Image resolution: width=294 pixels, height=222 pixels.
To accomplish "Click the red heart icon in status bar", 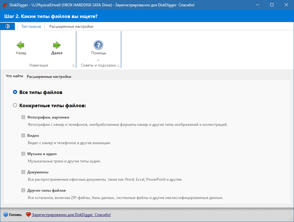I will (x=28, y=214).
